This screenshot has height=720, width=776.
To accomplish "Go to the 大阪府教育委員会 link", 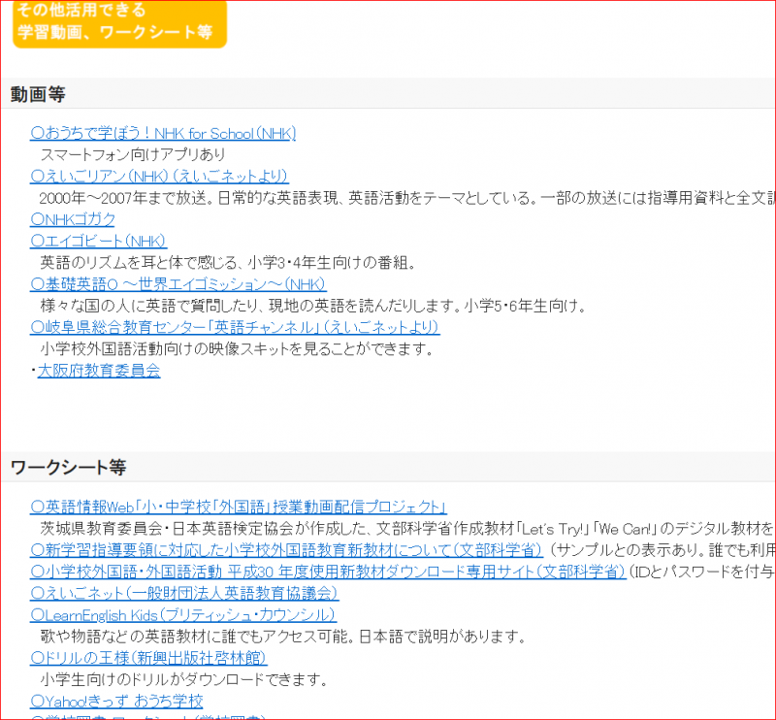I will pyautogui.click(x=99, y=370).
